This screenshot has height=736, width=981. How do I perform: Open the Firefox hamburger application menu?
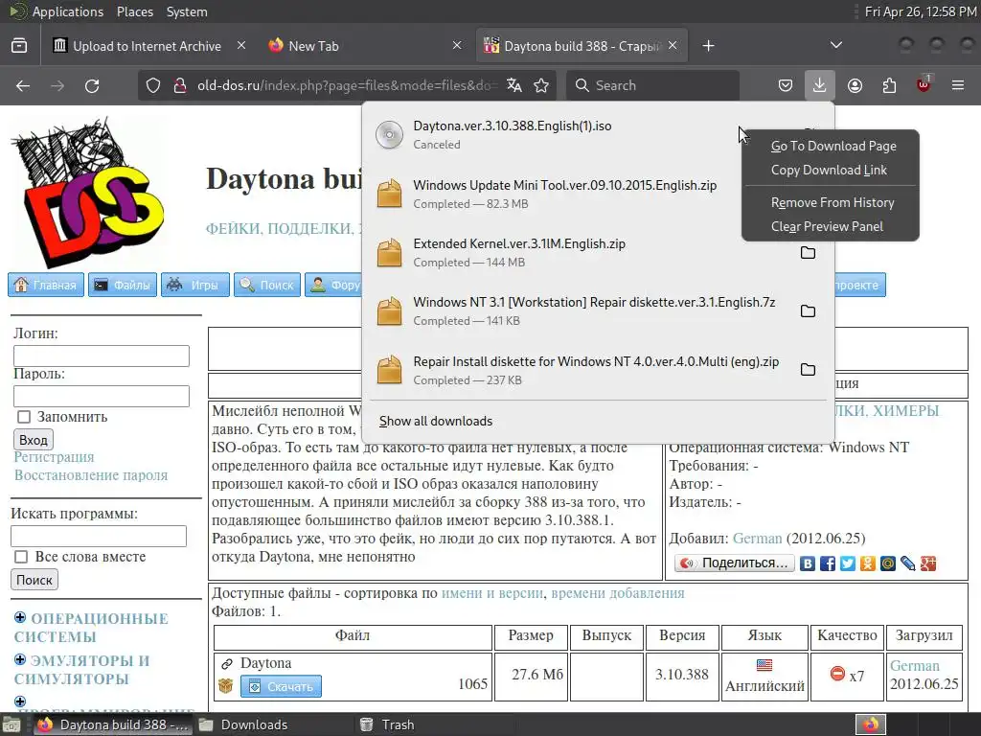958,85
